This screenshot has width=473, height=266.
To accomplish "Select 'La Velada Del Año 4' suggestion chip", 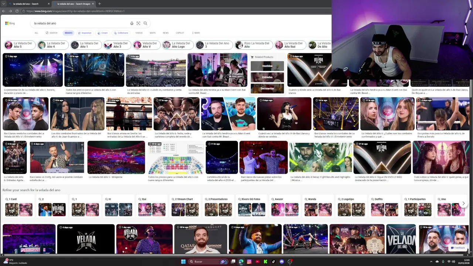I will pos(53,45).
